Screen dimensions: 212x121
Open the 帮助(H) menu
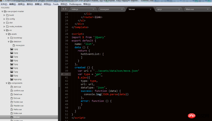pyautogui.click(x=87, y=4)
